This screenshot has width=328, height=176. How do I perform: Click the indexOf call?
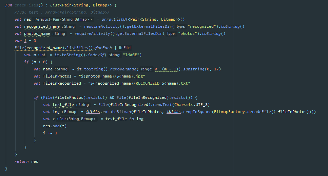96,55
